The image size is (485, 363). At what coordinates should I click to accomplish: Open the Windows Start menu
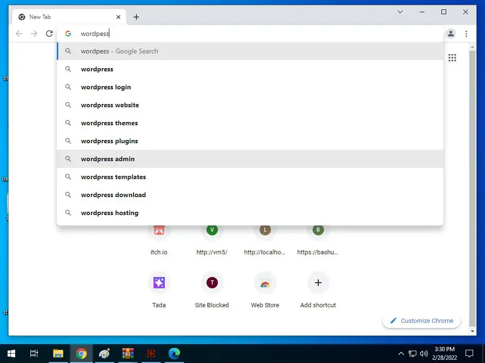(x=11, y=353)
